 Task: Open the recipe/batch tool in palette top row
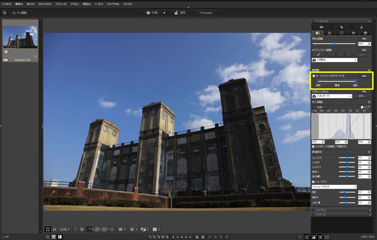(321, 27)
